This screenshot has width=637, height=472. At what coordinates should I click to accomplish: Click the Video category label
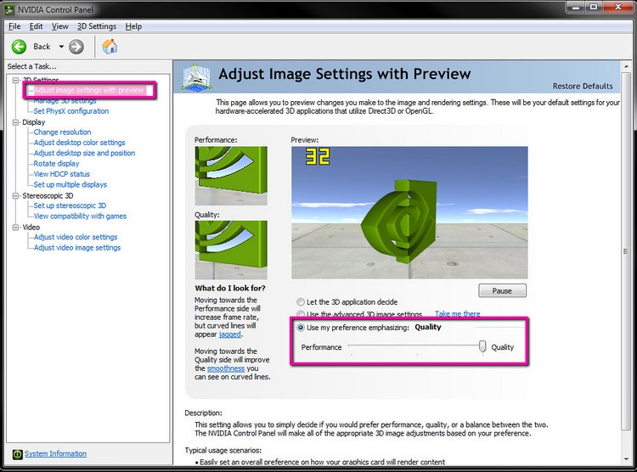click(31, 228)
